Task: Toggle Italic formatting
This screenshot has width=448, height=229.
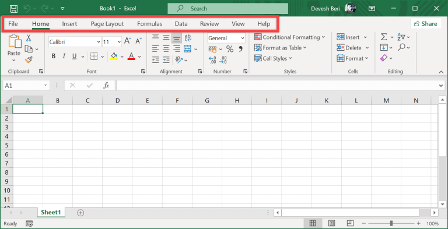Action: [x=64, y=57]
